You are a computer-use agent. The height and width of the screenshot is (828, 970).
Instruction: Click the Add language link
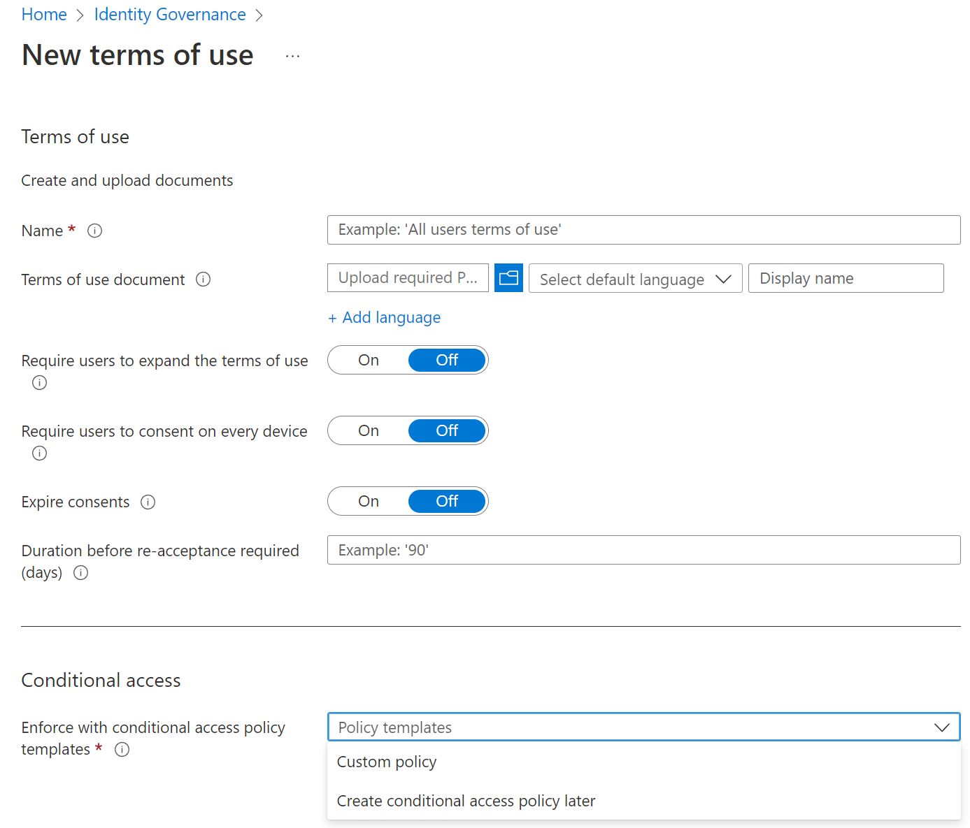pyautogui.click(x=384, y=317)
